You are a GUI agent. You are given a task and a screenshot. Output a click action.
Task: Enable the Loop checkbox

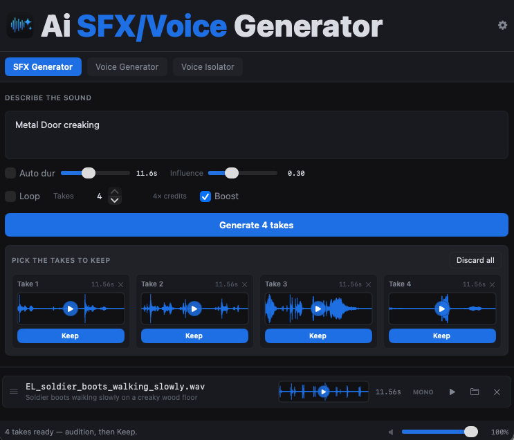(10, 196)
